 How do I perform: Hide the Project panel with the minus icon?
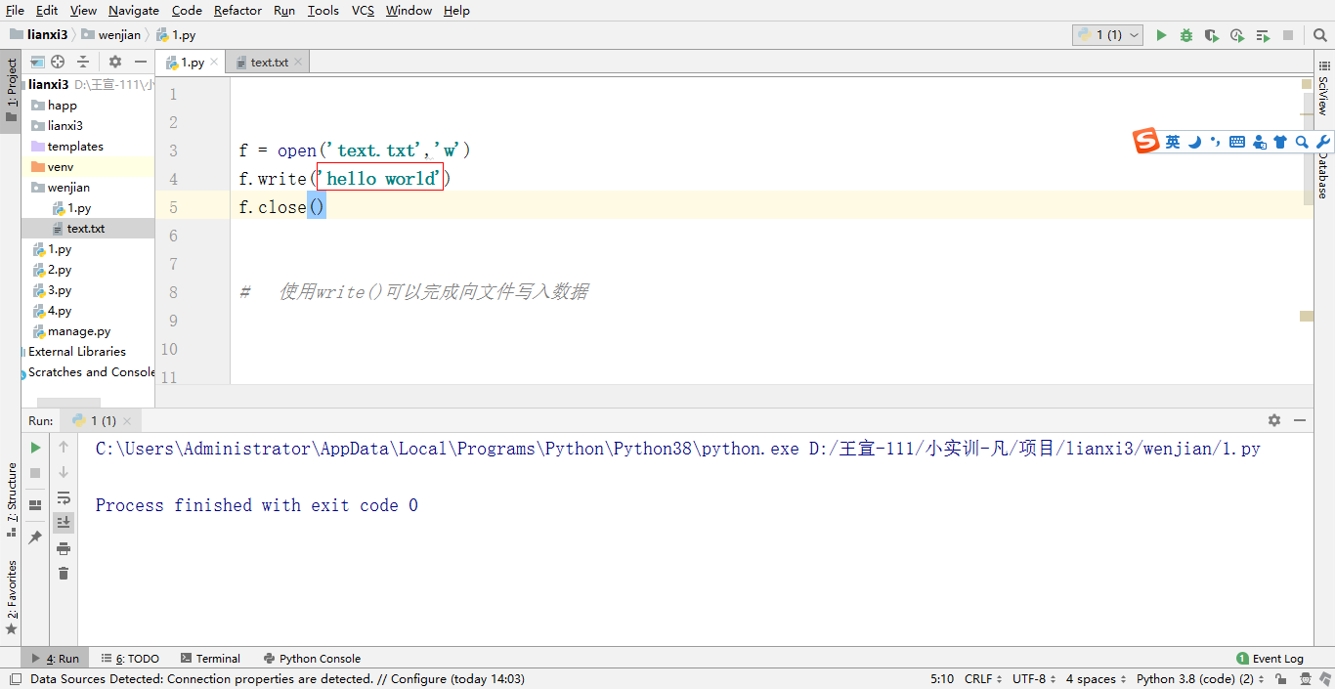pos(141,62)
